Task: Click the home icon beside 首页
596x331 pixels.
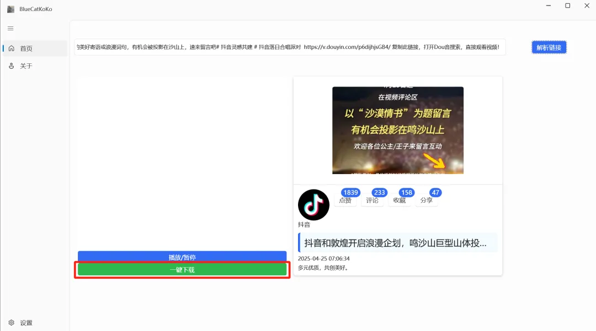Action: [12, 48]
